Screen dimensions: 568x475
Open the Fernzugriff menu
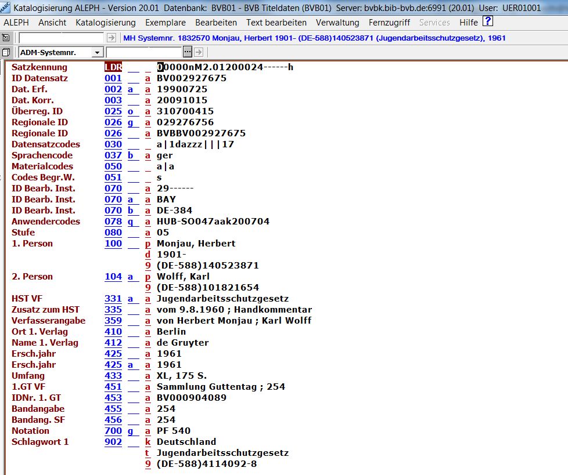389,23
